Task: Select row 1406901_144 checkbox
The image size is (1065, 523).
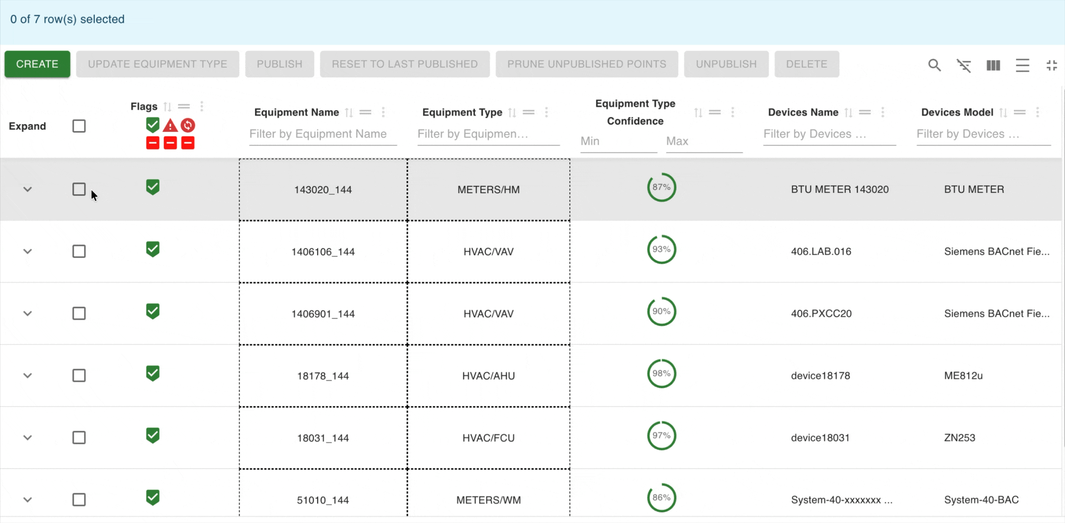Action: (x=79, y=313)
